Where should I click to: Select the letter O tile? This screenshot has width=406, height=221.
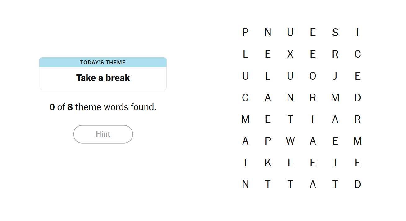pyautogui.click(x=313, y=76)
